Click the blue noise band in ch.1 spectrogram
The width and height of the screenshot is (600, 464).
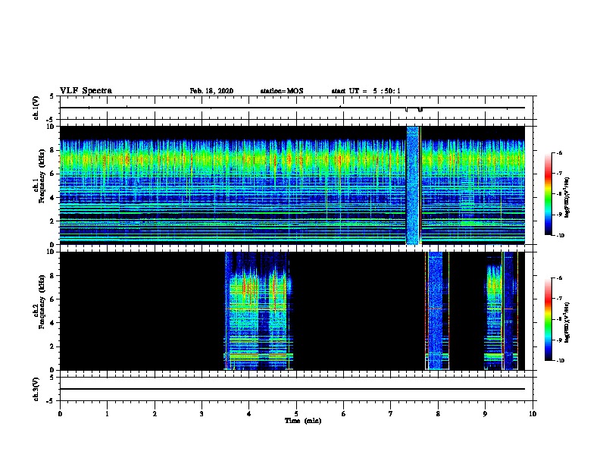[x=412, y=185]
